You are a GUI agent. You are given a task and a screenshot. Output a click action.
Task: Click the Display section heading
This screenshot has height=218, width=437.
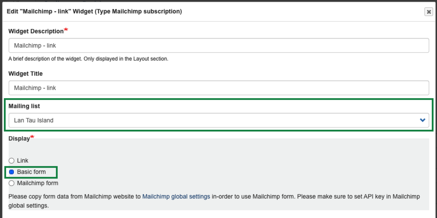coord(19,139)
